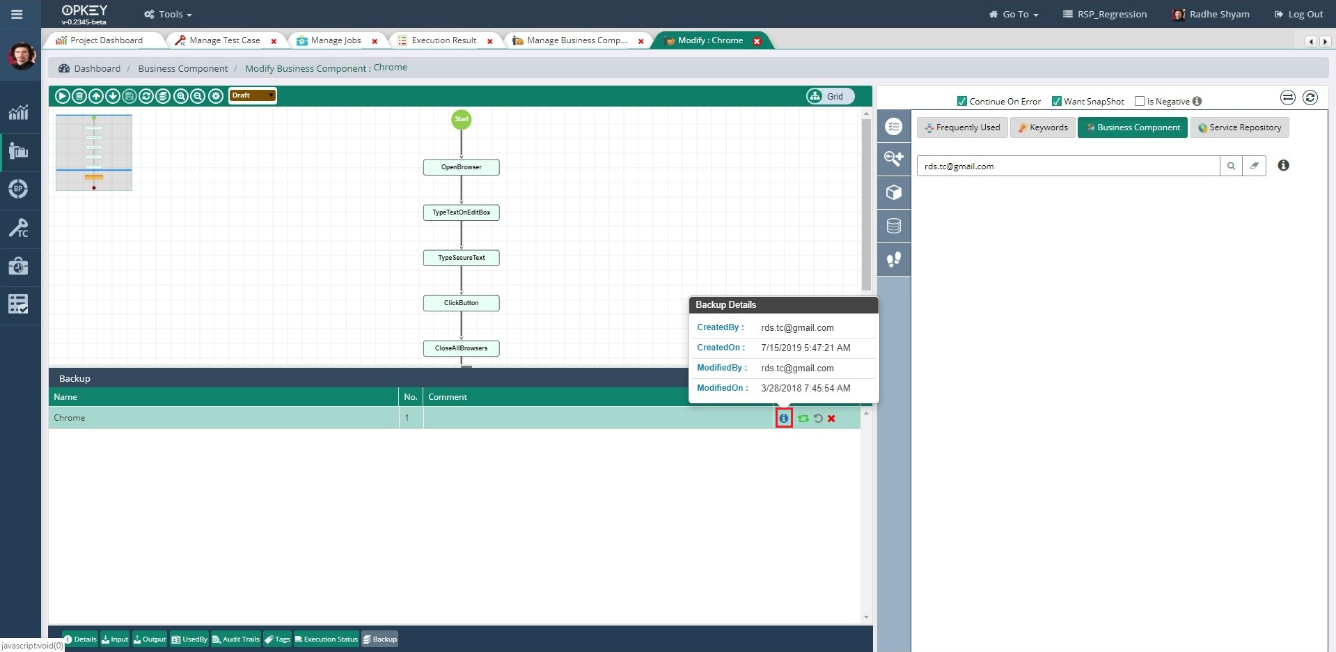The width and height of the screenshot is (1336, 652).
Task: Select the TypeTextOnEditBox step node
Action: [x=461, y=212]
